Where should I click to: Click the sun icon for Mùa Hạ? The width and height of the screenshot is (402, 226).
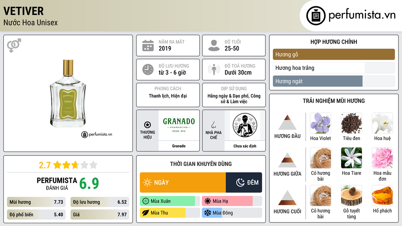(x=208, y=201)
